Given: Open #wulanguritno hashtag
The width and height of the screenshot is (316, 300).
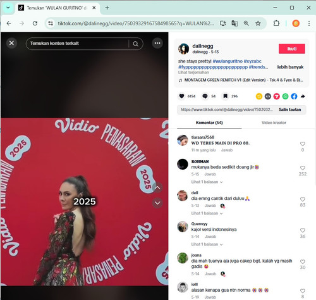Looking at the screenshot, I should pos(228,61).
